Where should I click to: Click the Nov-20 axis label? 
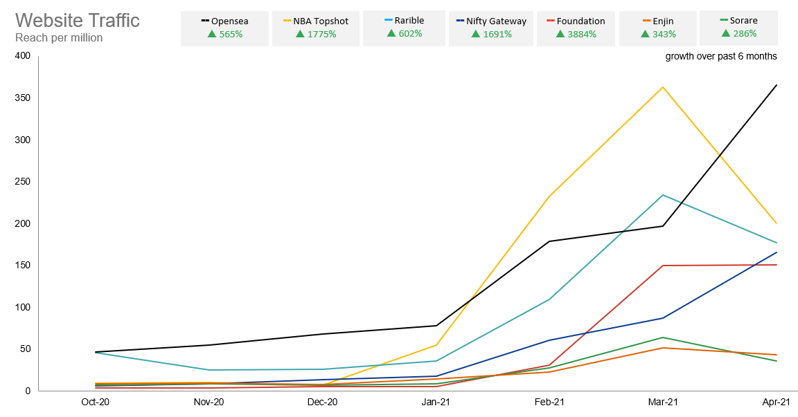tap(209, 402)
